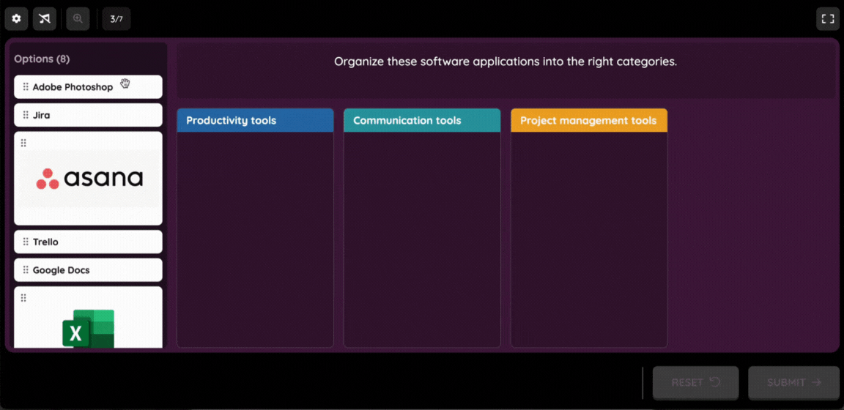Viewport: 844px width, 410px height.
Task: Grab the Jira drag handle
Action: tap(26, 115)
